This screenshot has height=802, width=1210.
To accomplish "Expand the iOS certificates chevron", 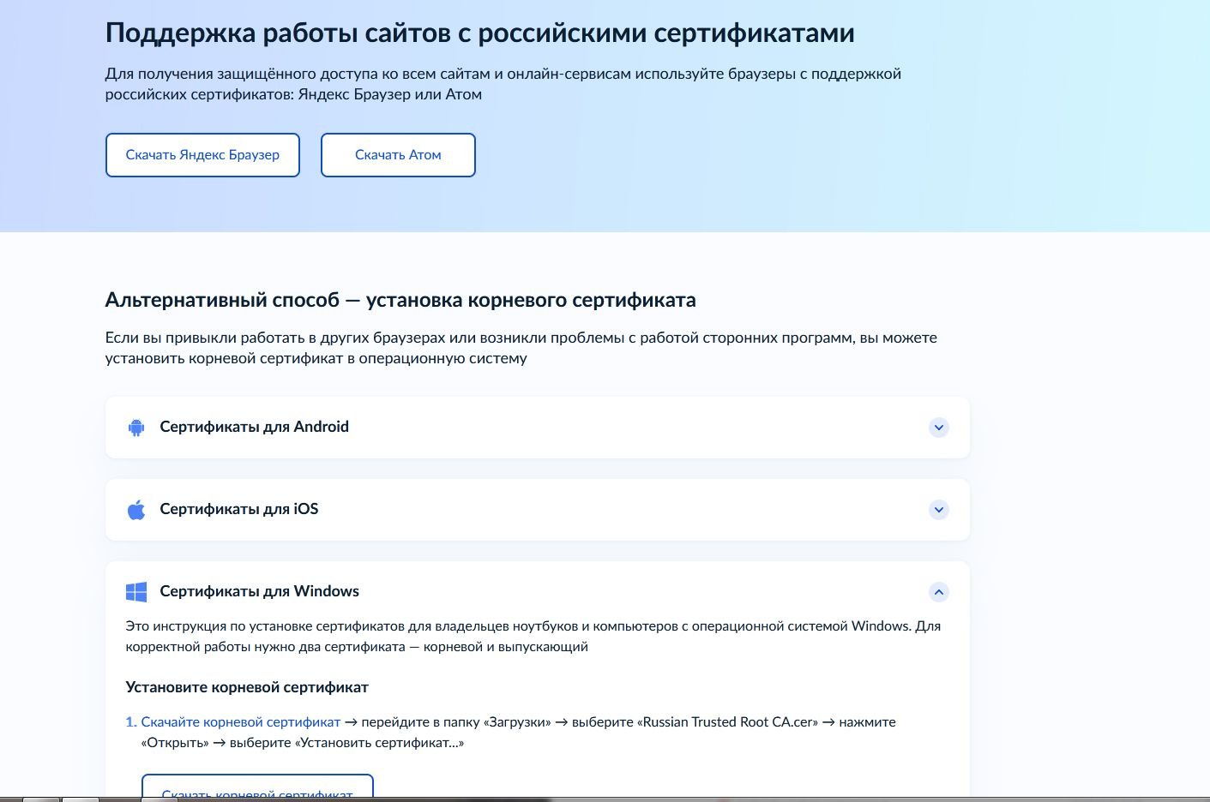I will pyautogui.click(x=938, y=510).
